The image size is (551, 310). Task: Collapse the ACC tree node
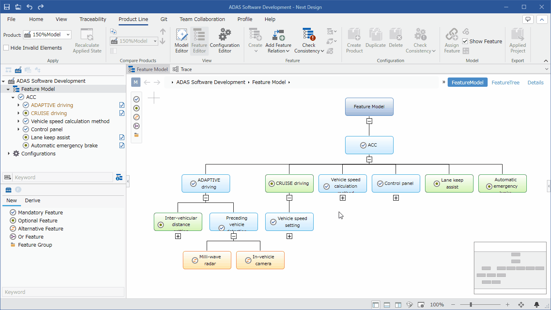tap(13, 97)
